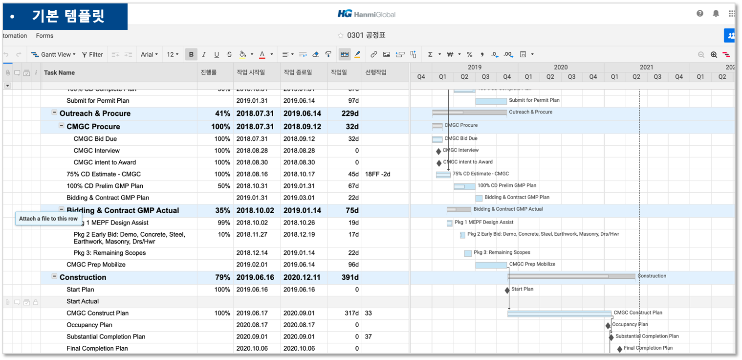Screen dimensions: 742x360
Task: Toggle bold formatting on
Action: click(x=191, y=54)
